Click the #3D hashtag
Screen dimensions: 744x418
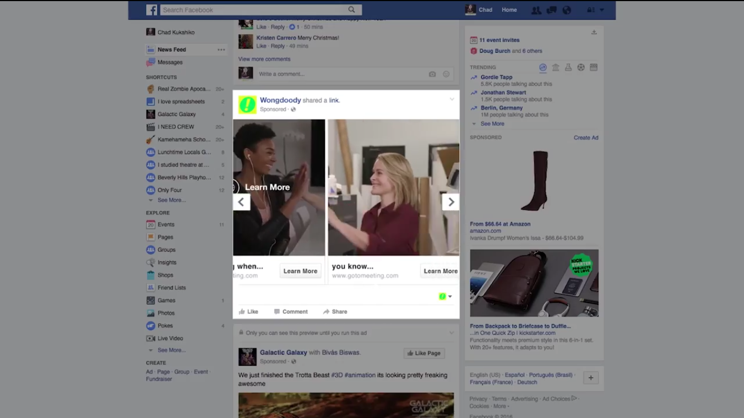[x=337, y=376]
